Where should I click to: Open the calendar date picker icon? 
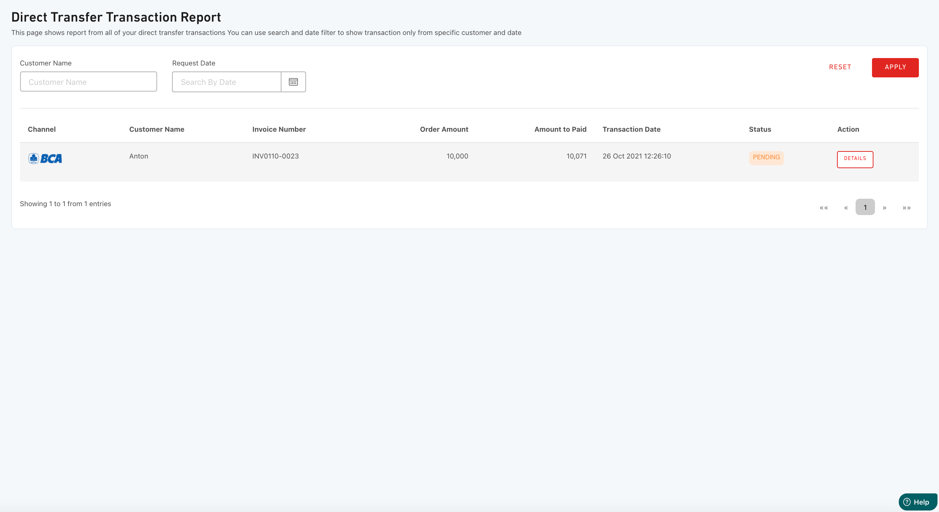(x=293, y=82)
